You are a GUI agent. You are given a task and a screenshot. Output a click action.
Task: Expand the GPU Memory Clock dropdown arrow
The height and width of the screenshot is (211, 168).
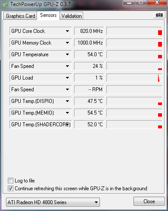[x=67, y=43]
